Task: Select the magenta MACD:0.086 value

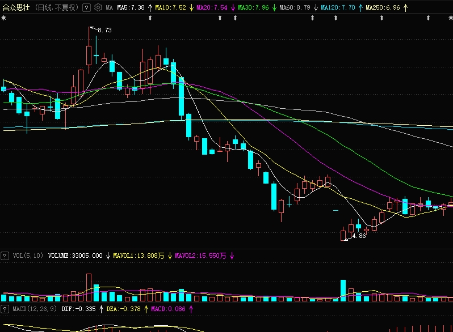Action: [168, 309]
